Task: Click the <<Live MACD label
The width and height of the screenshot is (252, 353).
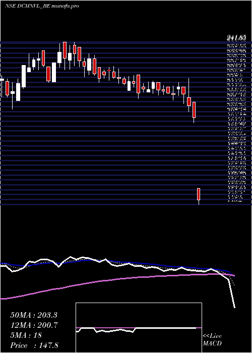Action: pos(212,339)
